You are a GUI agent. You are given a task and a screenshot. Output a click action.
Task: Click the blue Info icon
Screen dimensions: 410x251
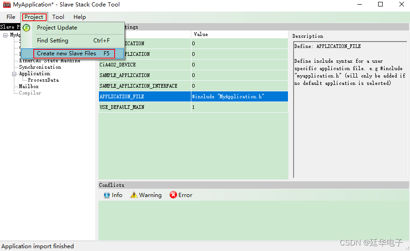[107, 195]
